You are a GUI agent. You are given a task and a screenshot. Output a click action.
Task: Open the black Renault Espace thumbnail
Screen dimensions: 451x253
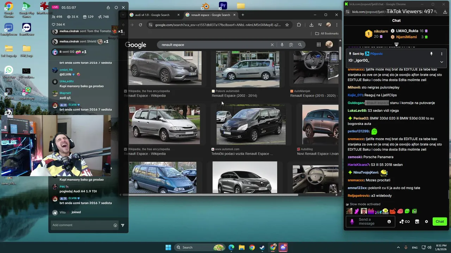[x=251, y=125]
